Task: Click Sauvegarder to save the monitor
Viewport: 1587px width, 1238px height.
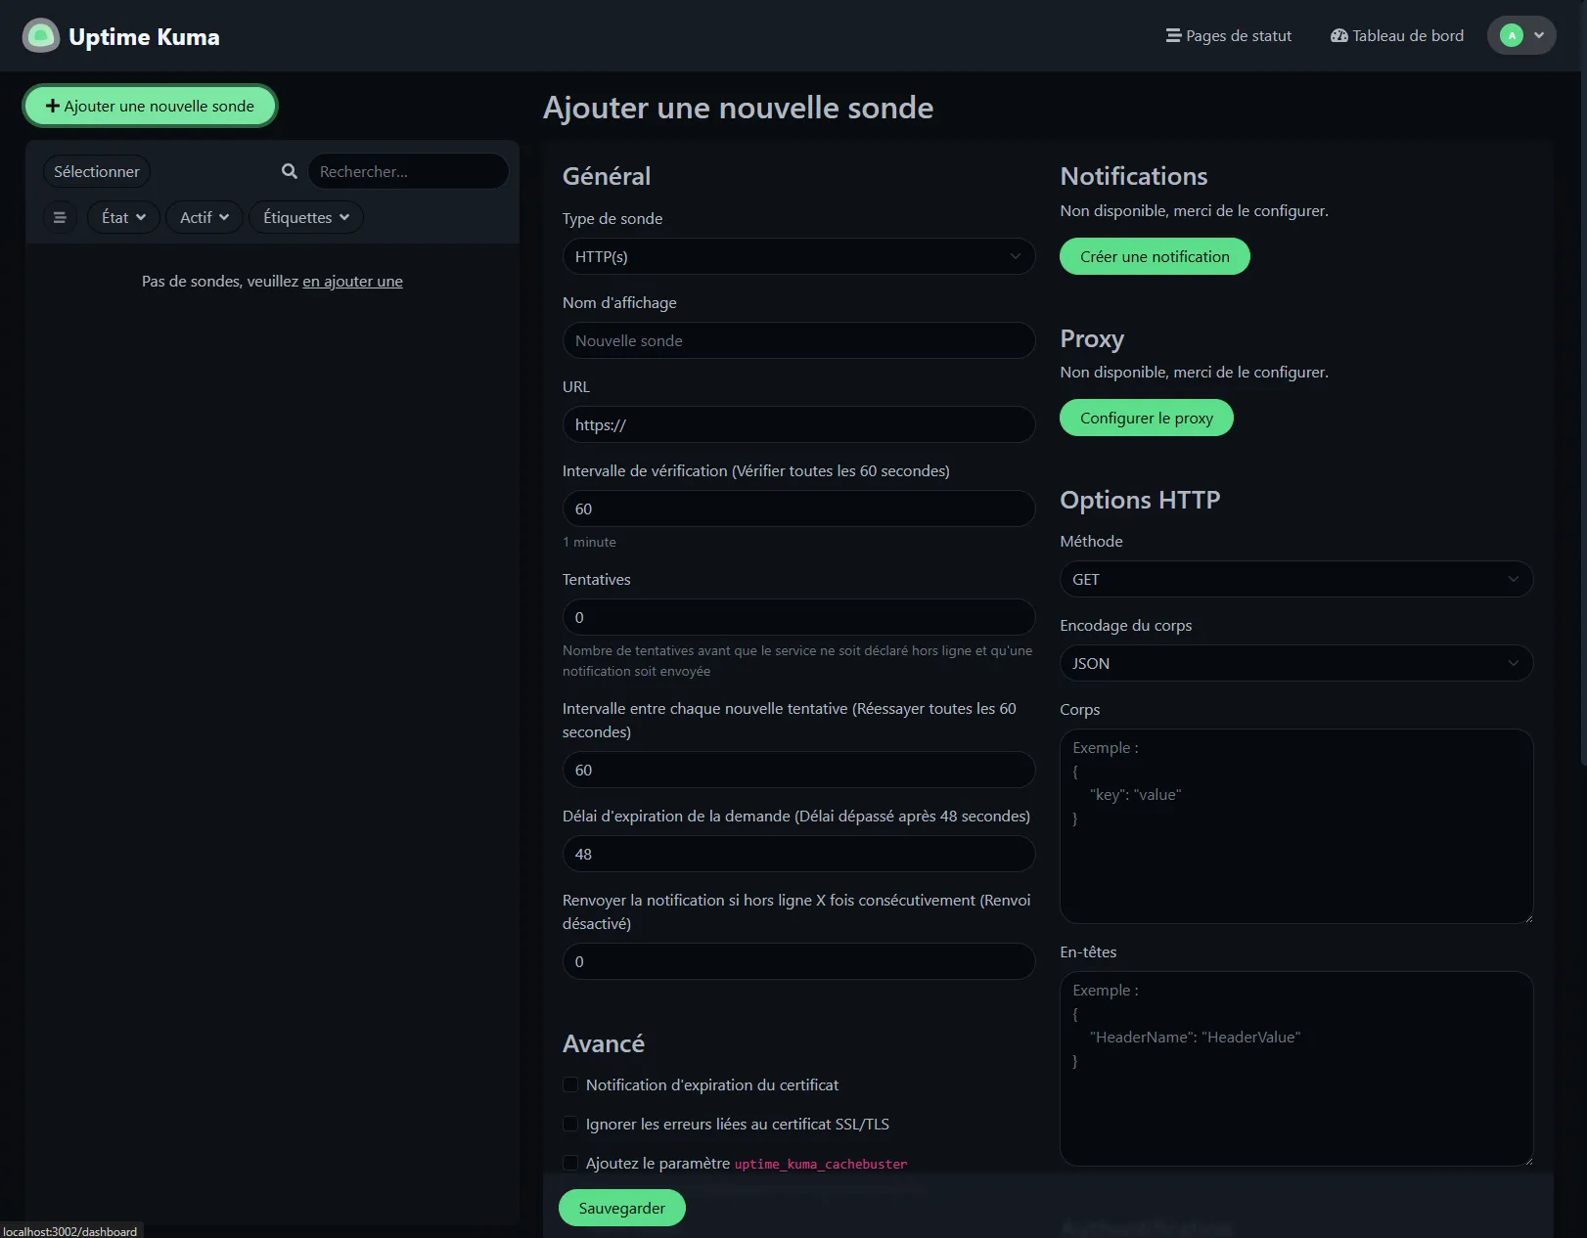Action: pyautogui.click(x=621, y=1208)
